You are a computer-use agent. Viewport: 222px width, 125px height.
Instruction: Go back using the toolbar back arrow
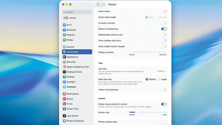pyautogui.click(x=98, y=4)
